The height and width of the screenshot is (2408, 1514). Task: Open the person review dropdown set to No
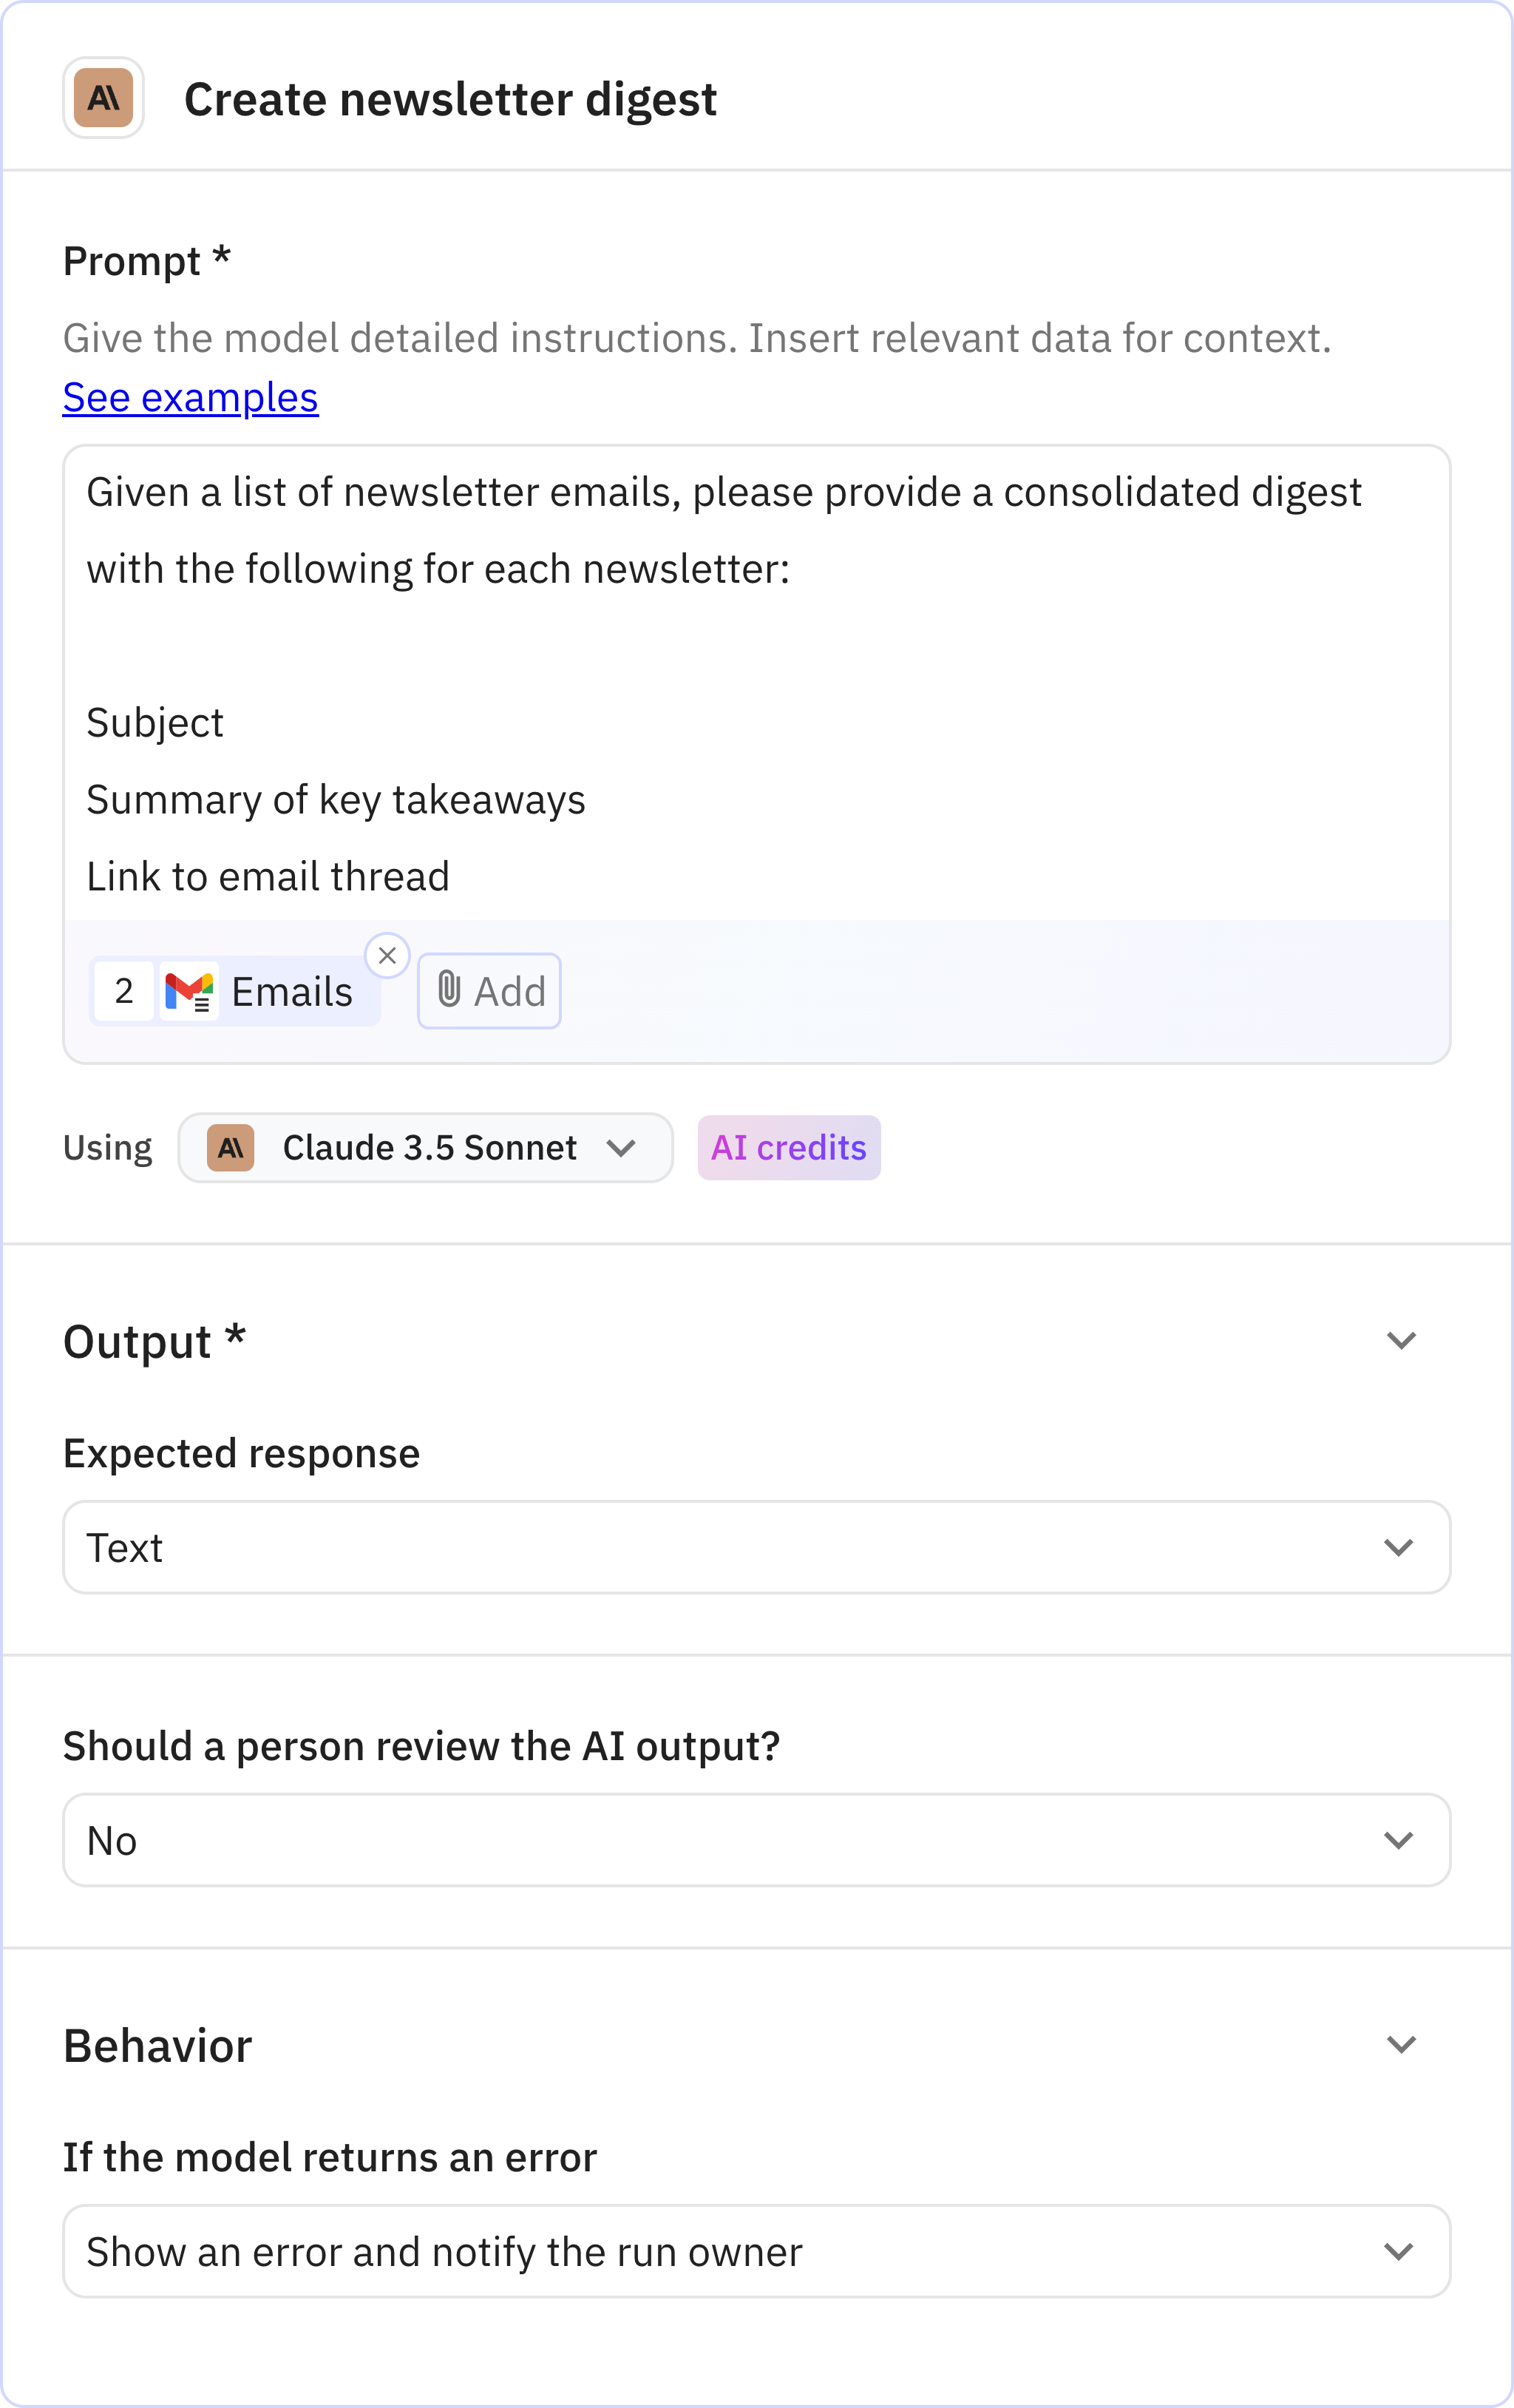point(756,1840)
